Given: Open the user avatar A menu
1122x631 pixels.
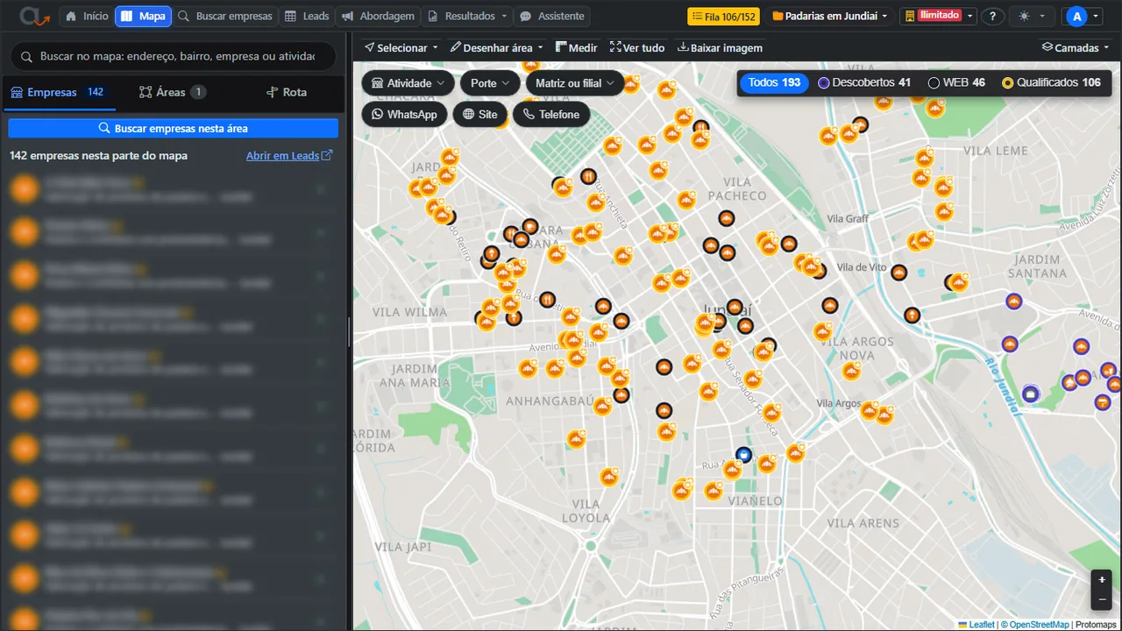Looking at the screenshot, I should (x=1082, y=16).
